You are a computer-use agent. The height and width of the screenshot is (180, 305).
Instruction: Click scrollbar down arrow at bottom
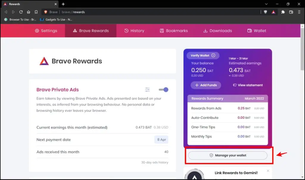[302, 177]
